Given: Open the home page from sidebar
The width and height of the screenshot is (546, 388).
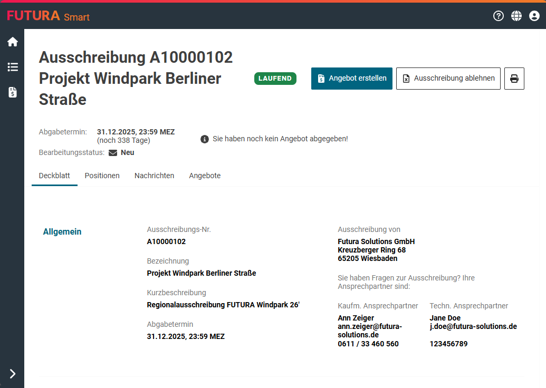Looking at the screenshot, I should tap(12, 42).
